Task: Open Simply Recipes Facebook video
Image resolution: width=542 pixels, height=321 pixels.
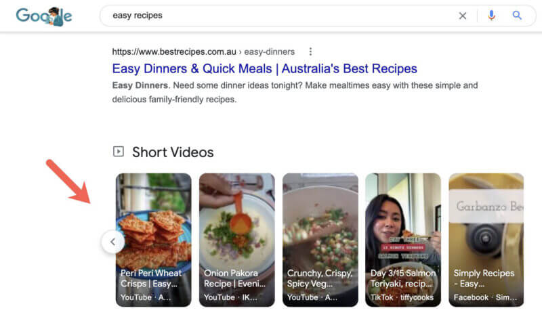Action: pyautogui.click(x=486, y=240)
